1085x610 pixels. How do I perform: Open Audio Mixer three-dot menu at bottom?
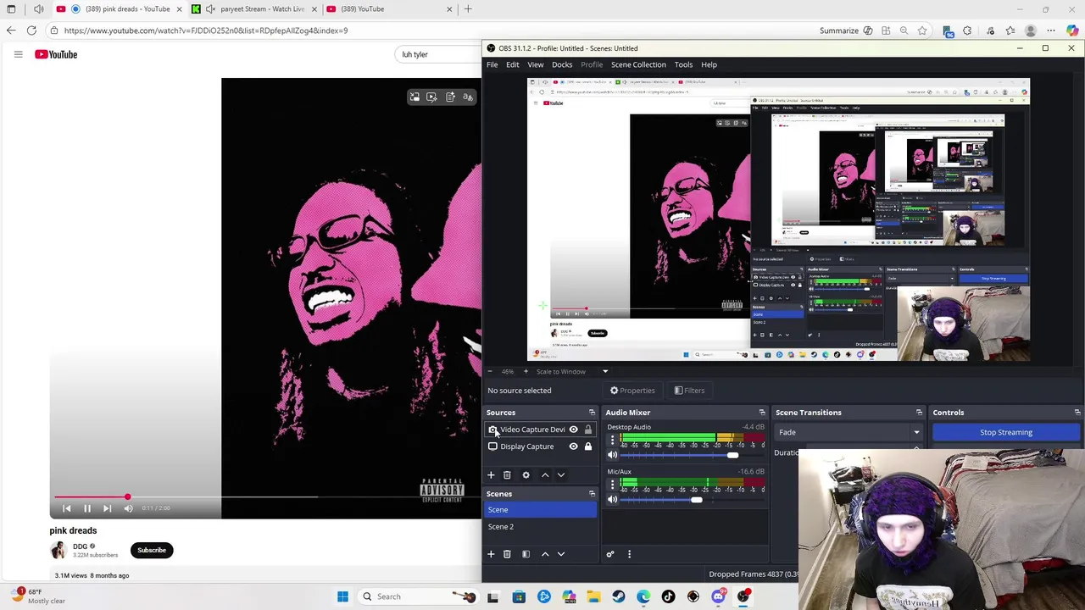pos(629,554)
